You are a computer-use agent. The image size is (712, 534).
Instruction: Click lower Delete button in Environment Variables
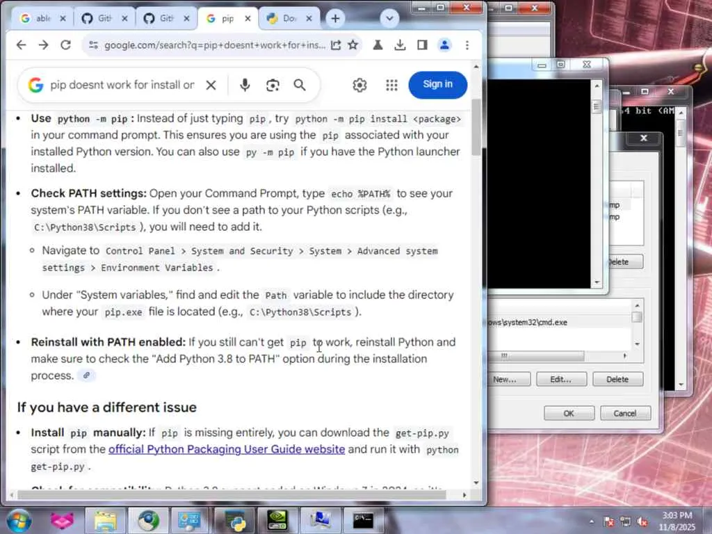[x=617, y=379]
